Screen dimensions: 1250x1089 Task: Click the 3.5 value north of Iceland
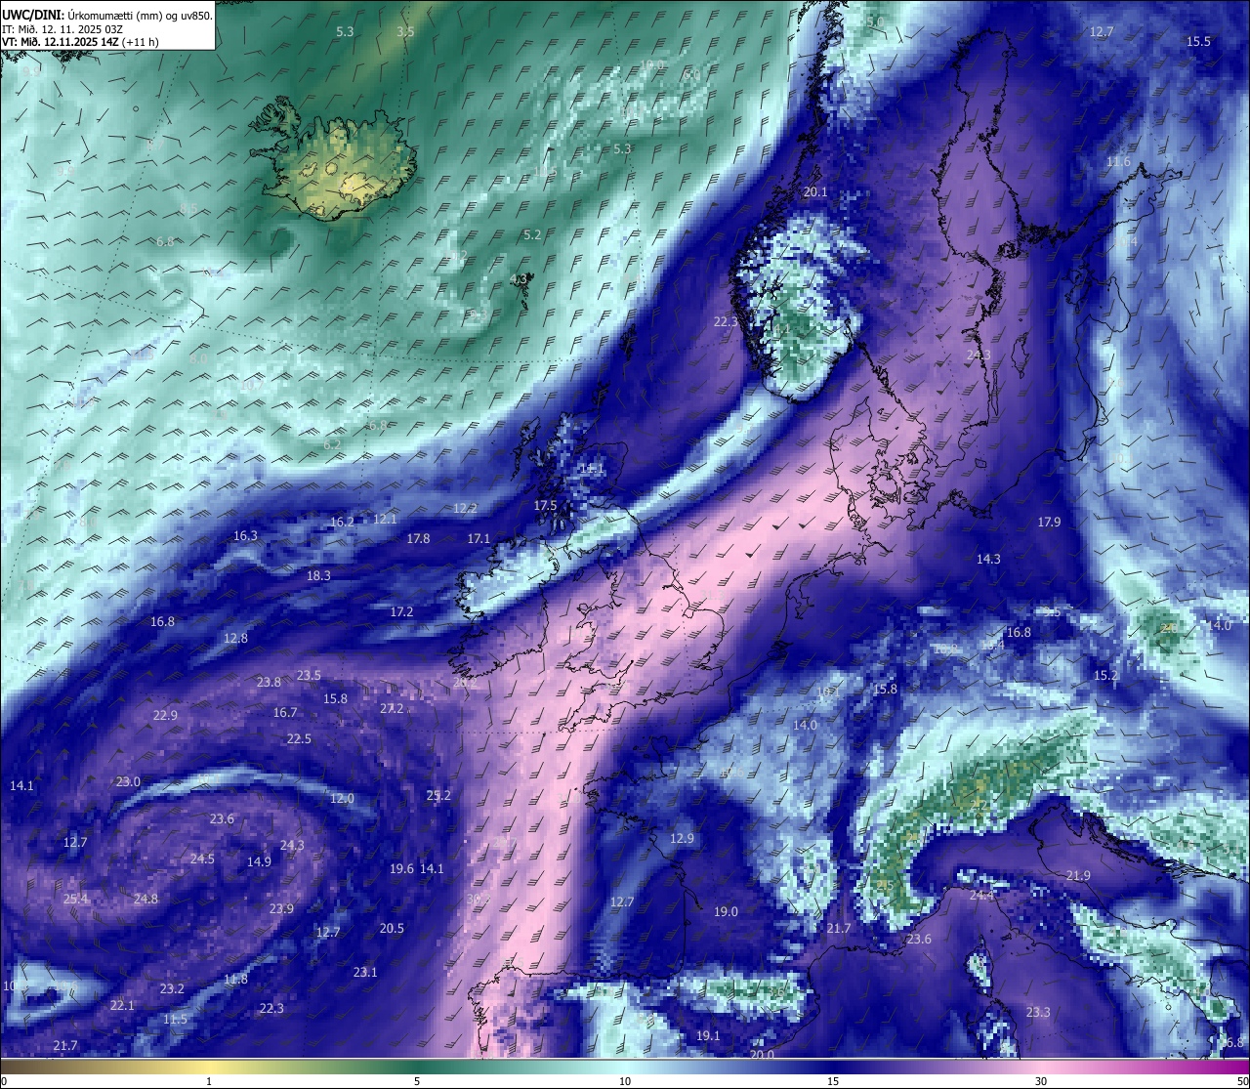coord(405,31)
